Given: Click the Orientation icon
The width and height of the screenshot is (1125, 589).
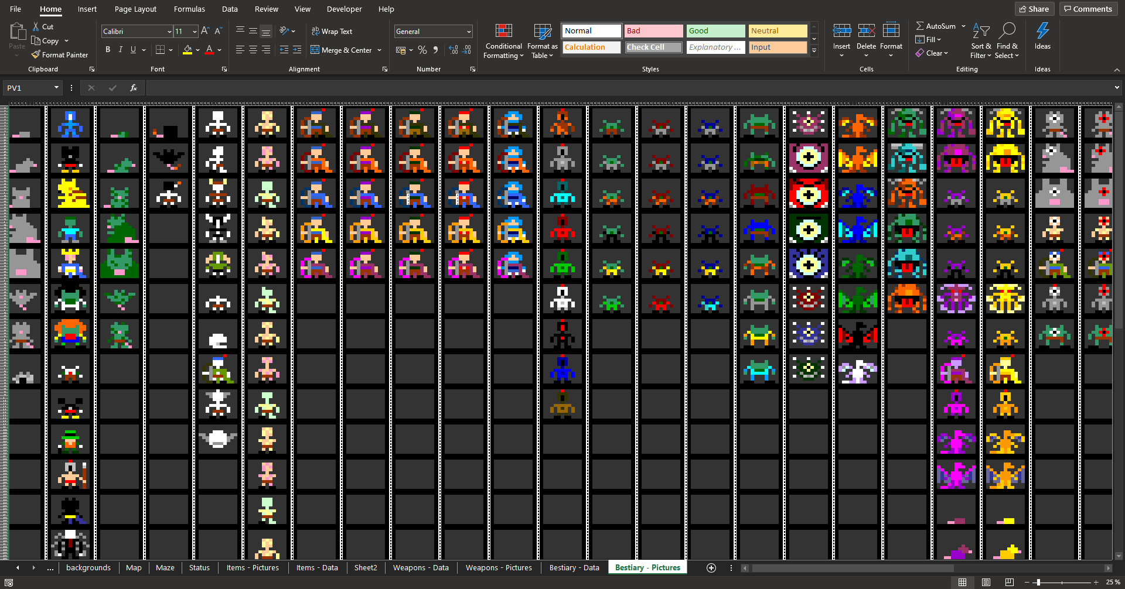Looking at the screenshot, I should tap(284, 30).
